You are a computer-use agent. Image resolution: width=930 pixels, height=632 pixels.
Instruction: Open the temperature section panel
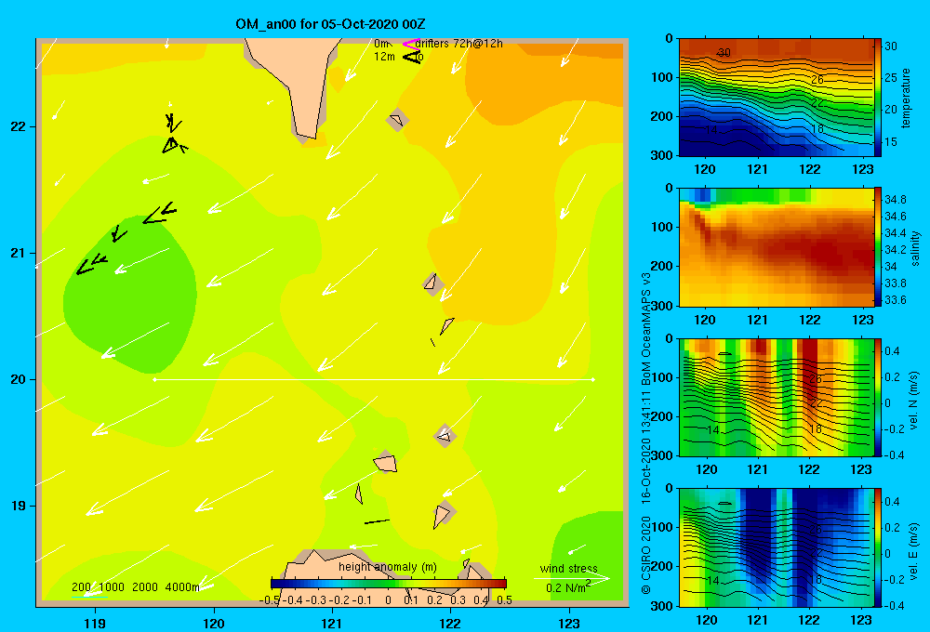(x=776, y=98)
